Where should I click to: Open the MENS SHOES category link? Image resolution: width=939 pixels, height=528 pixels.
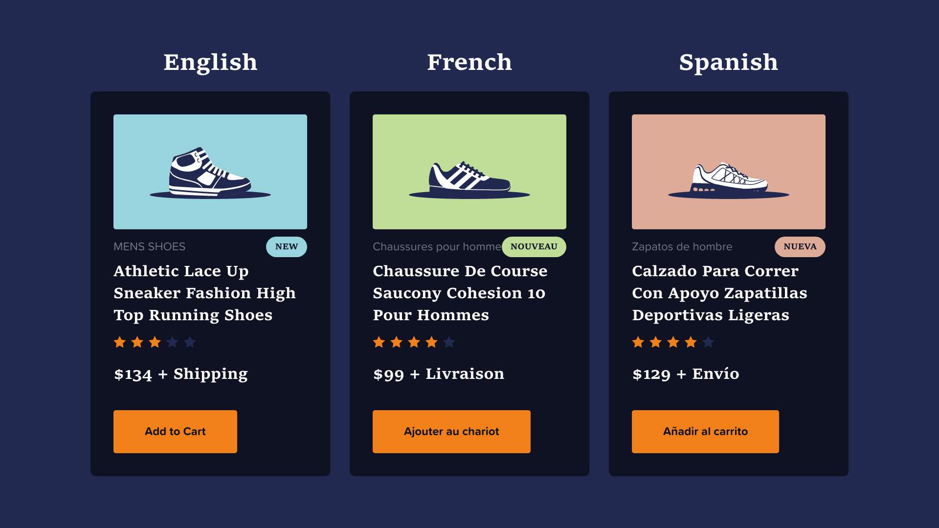click(x=149, y=246)
